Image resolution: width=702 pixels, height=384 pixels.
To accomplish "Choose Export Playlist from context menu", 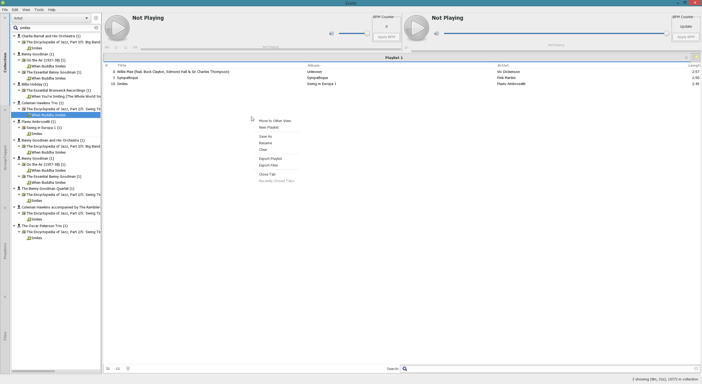I will tap(276, 159).
